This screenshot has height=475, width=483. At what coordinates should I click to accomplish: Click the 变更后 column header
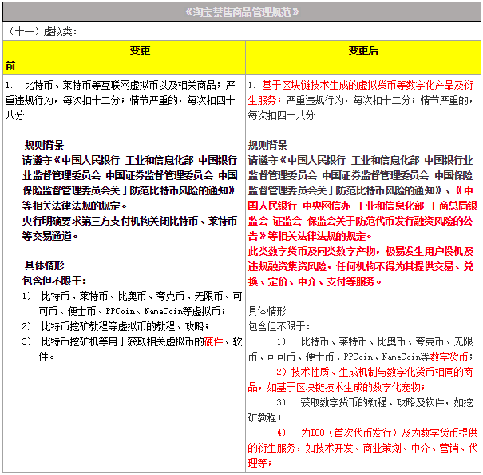[x=362, y=50]
